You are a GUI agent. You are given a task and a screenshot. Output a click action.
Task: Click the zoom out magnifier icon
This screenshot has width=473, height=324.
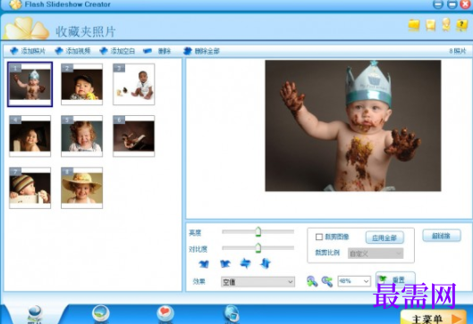326,281
